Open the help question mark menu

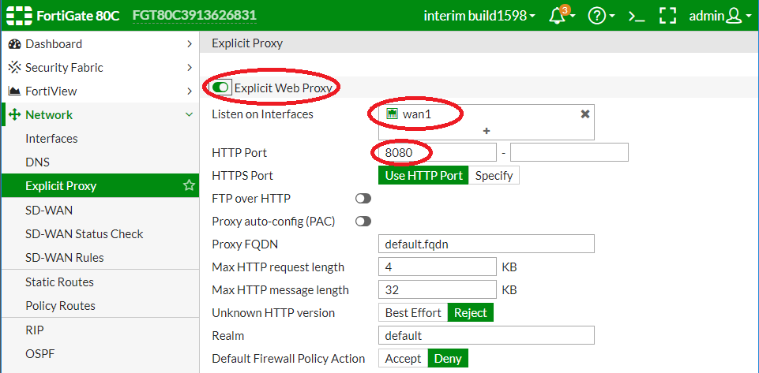(x=597, y=16)
